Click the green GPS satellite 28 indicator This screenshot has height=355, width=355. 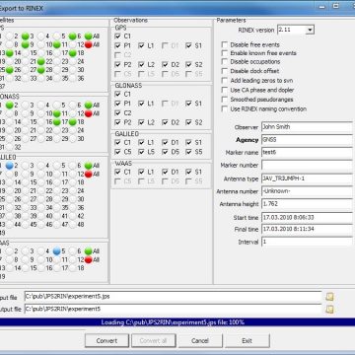pyautogui.click(x=41, y=70)
